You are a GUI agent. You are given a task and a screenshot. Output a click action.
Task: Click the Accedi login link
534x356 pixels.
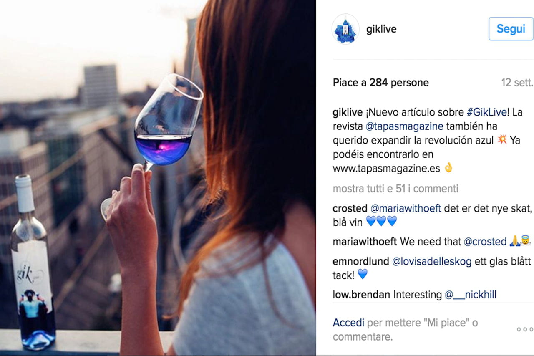[x=348, y=323]
